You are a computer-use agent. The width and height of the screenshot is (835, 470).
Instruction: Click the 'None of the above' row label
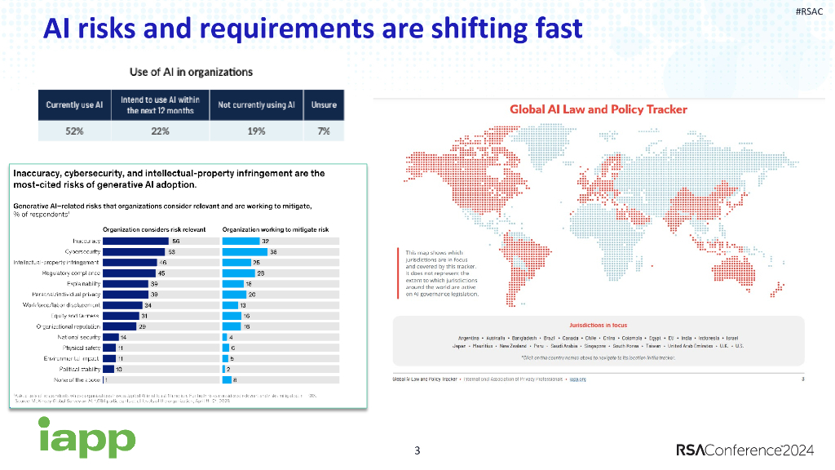click(77, 380)
